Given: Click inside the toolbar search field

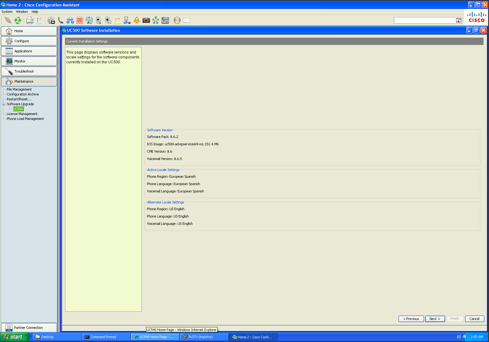Looking at the screenshot, I should click(x=425, y=20).
